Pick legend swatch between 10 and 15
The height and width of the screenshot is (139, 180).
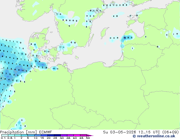37,135
